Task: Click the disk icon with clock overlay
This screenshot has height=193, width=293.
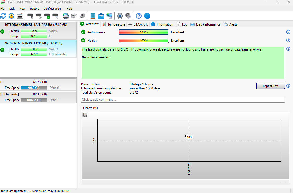Action: [39, 16]
